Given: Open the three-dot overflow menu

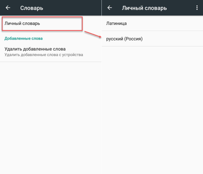Looking at the screenshot, I should point(197,8).
